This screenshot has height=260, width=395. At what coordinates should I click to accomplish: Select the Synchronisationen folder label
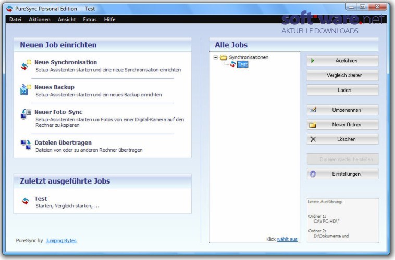tap(249, 57)
